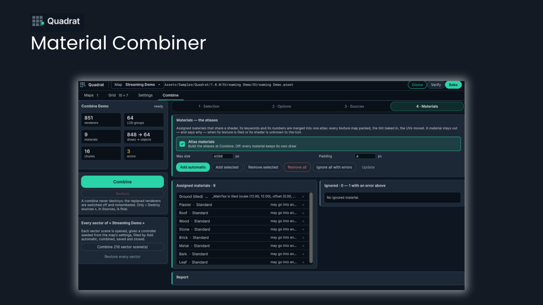543x305 pixels.
Task: Toggle the Gizmo button
Action: [x=417, y=84]
